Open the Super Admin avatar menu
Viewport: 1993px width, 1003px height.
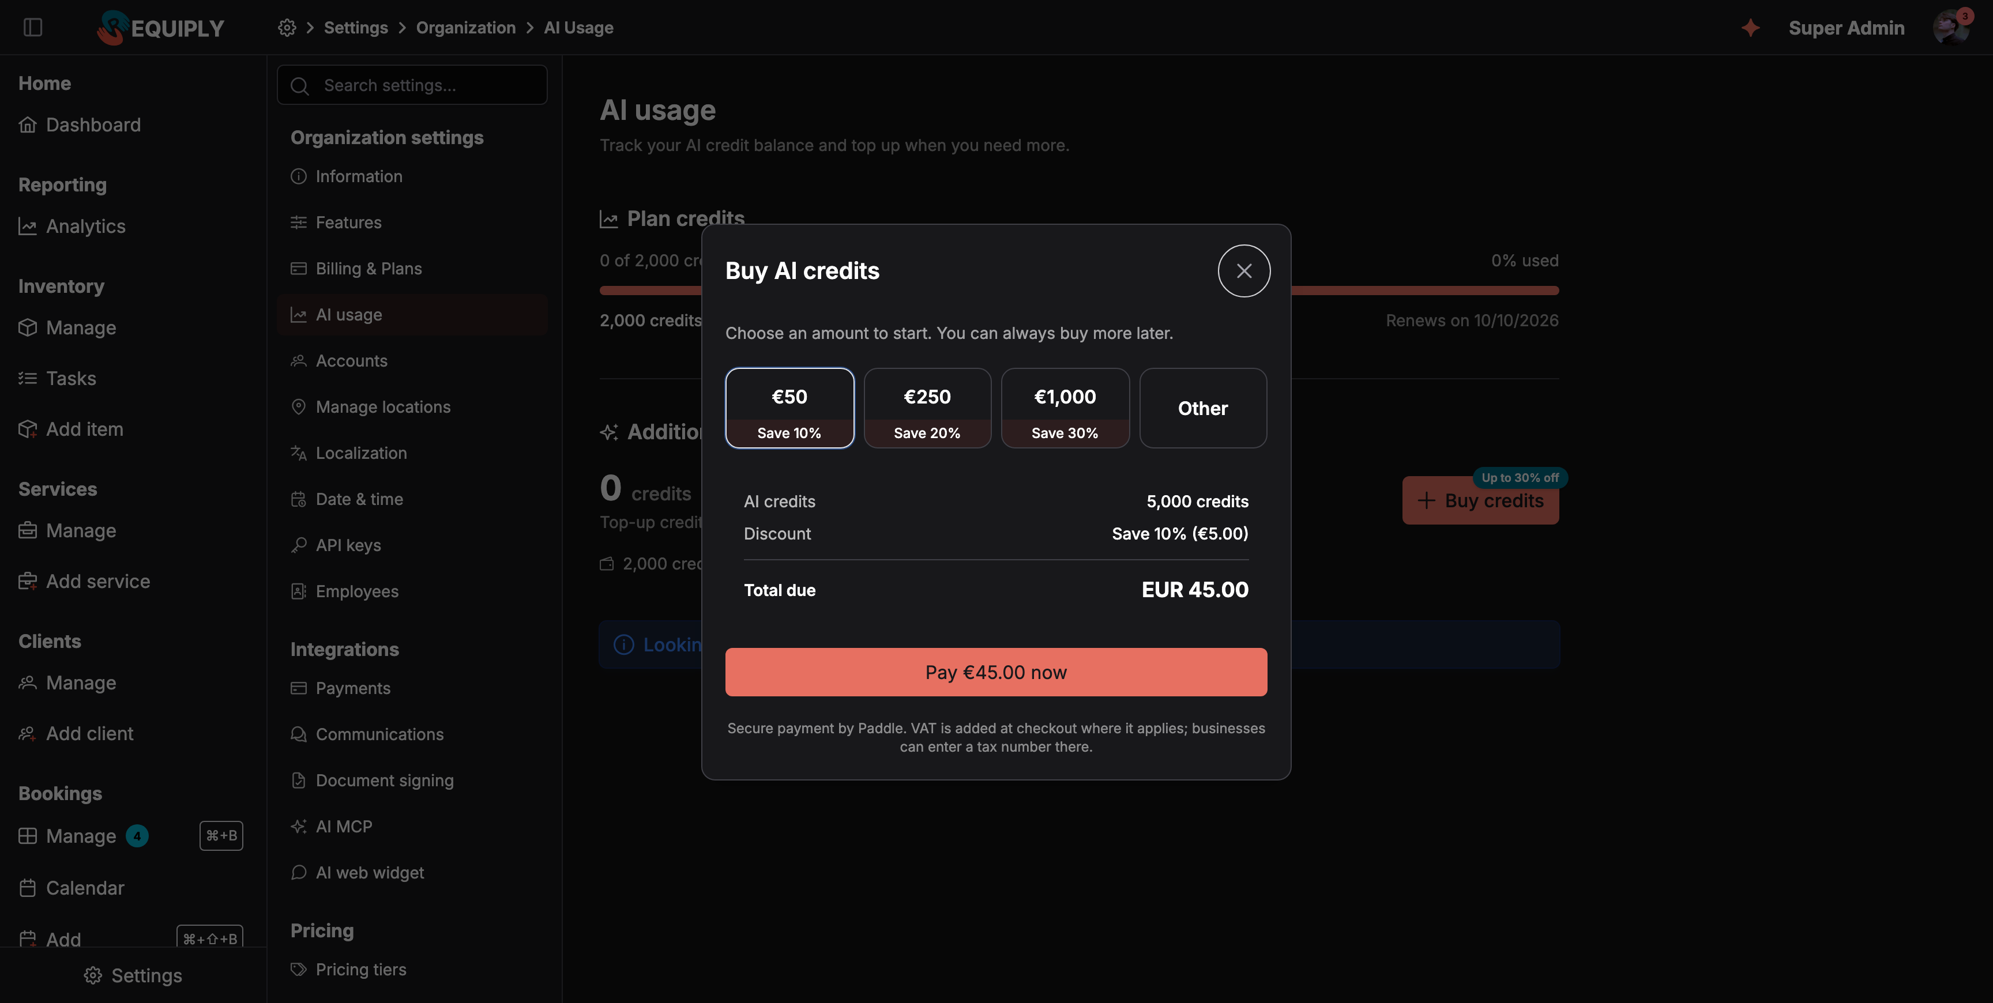(x=1951, y=28)
